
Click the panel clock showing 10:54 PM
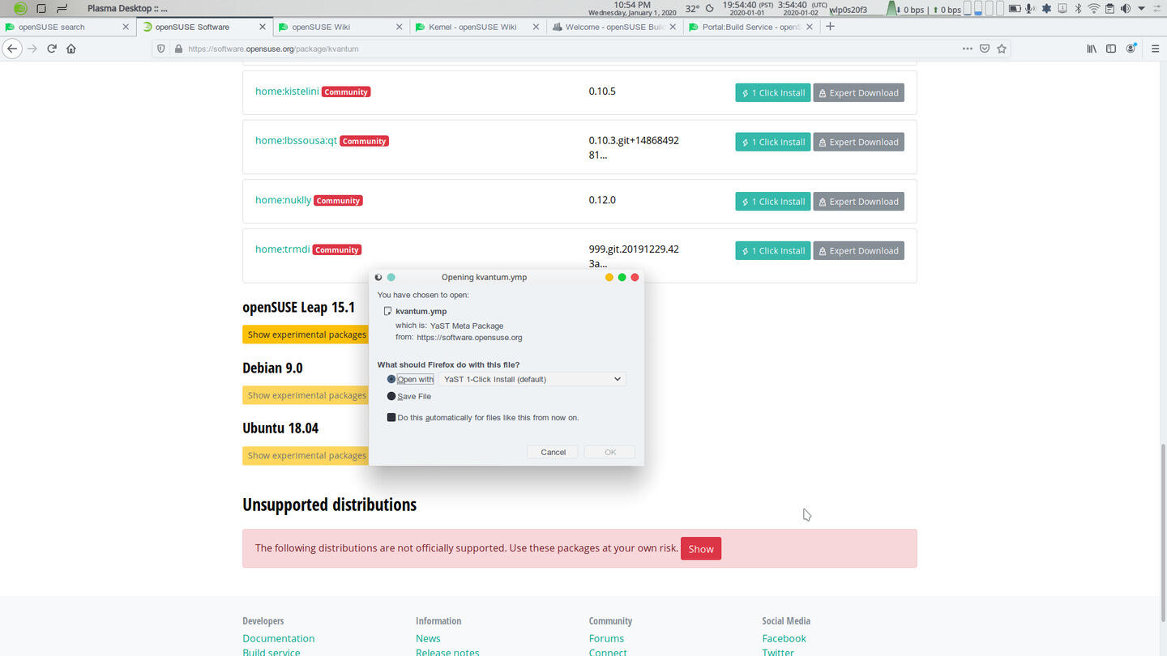(x=632, y=9)
